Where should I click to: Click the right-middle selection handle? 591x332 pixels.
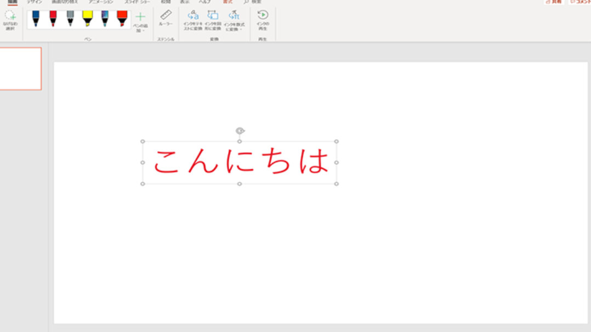pyautogui.click(x=336, y=162)
